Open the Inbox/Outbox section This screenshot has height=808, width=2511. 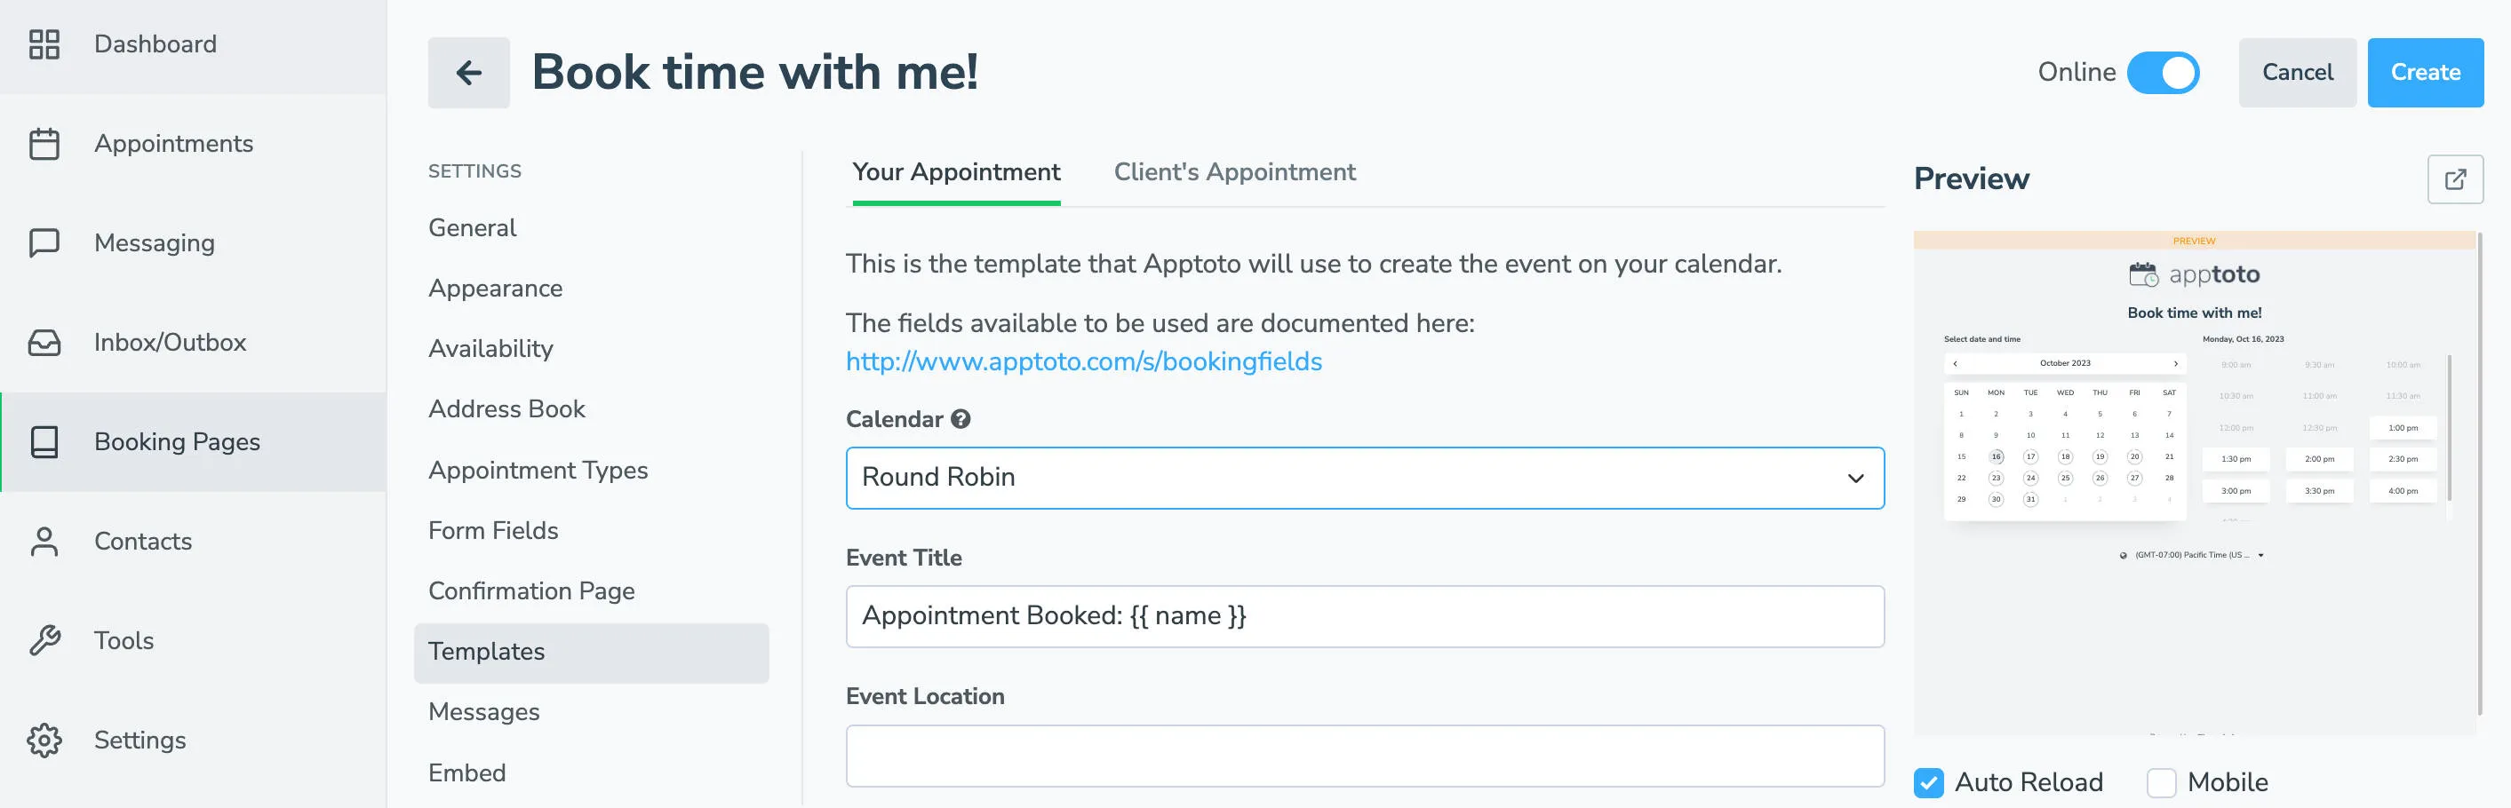click(x=170, y=342)
